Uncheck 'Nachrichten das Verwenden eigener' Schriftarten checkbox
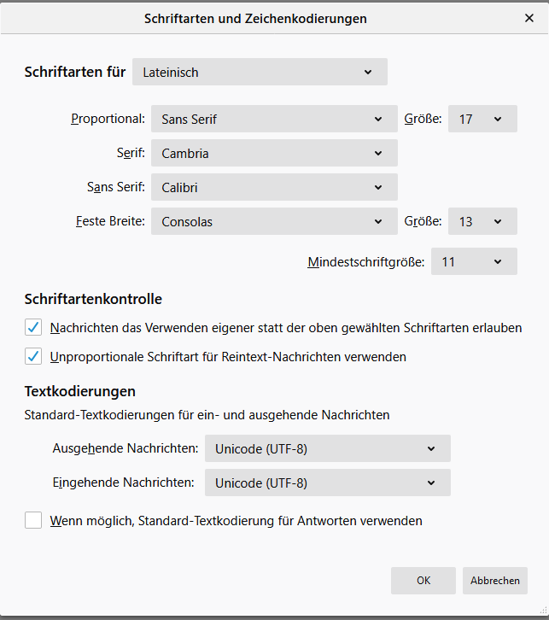Screen dimensions: 549x620 (33, 327)
